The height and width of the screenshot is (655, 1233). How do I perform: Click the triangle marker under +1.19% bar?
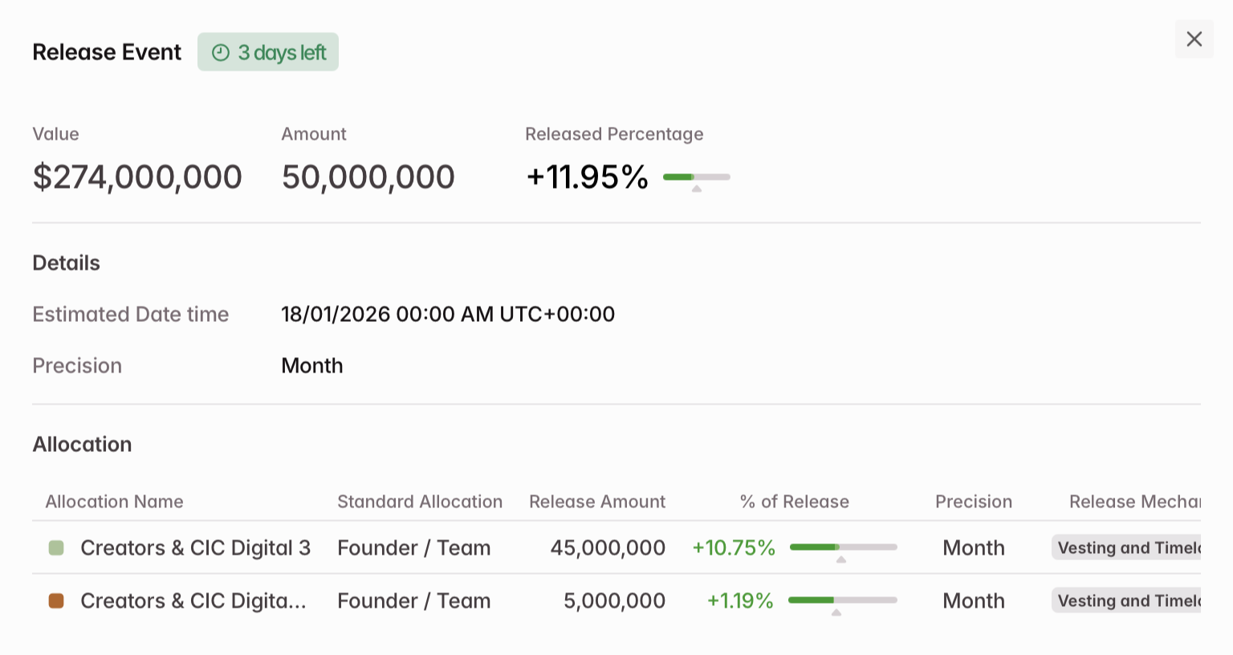pyautogui.click(x=836, y=612)
